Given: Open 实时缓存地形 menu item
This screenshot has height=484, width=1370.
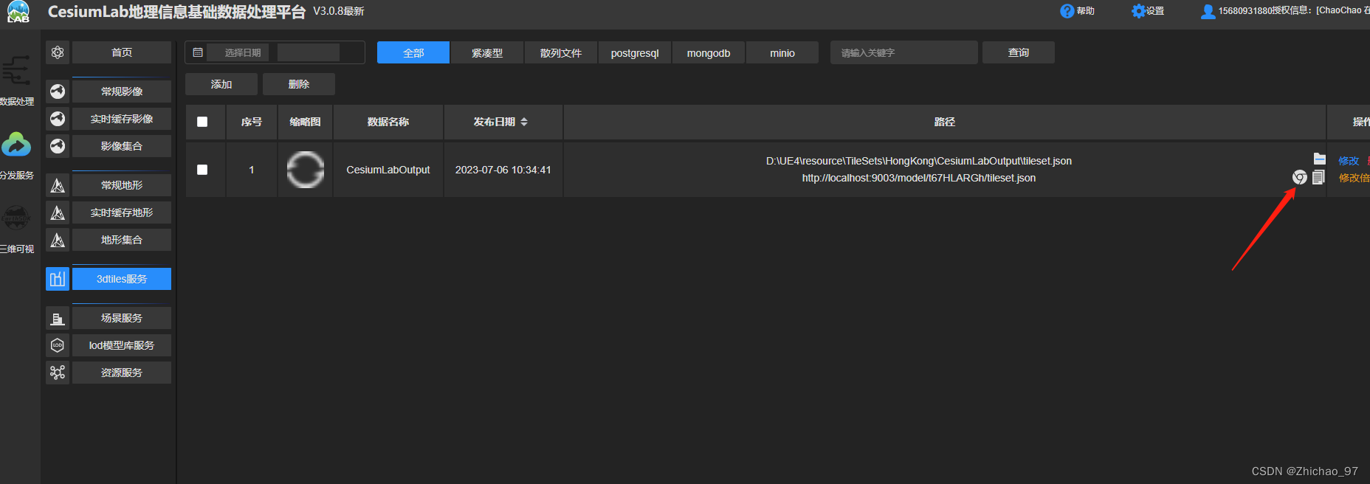Looking at the screenshot, I should 122,212.
